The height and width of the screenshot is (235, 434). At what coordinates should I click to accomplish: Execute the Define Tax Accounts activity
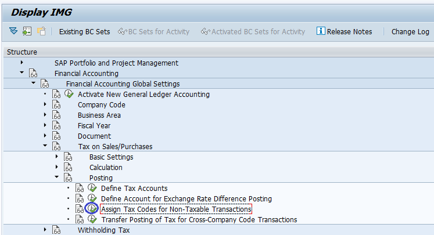[92, 188]
